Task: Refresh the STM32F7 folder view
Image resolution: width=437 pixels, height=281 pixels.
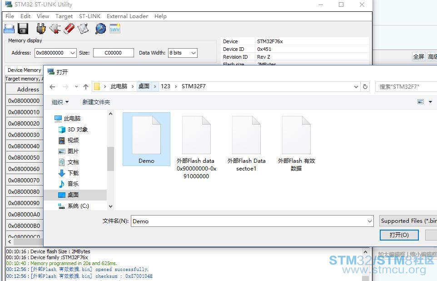Action: tap(365, 87)
